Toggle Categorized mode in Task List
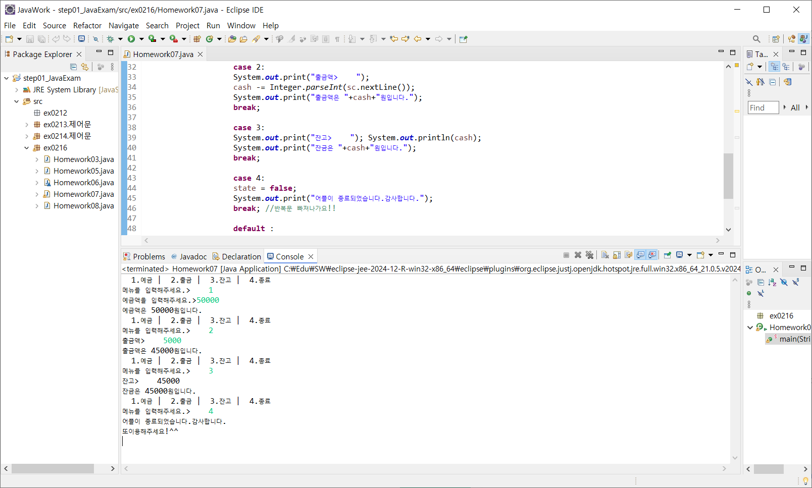This screenshot has height=488, width=812. 774,67
